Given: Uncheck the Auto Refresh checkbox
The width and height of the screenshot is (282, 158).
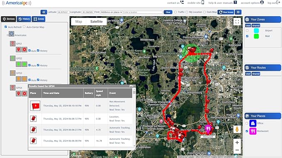Looking at the screenshot, I should pyautogui.click(x=5, y=27).
